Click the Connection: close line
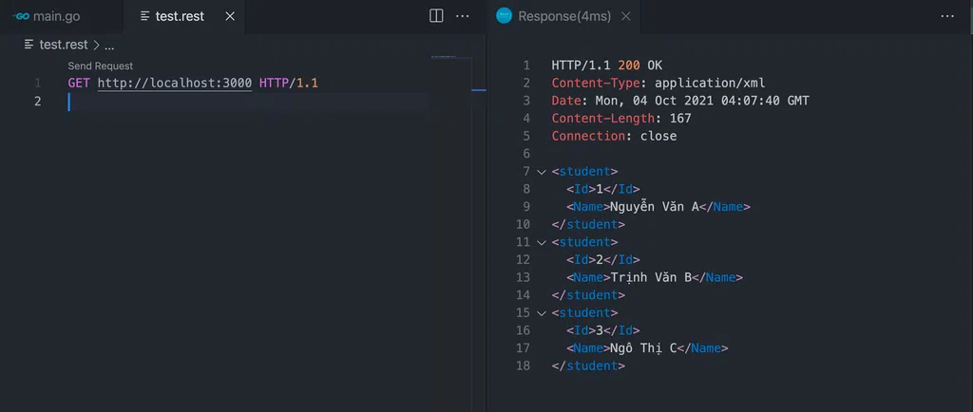Screen dimensions: 973x412 [x=614, y=137]
